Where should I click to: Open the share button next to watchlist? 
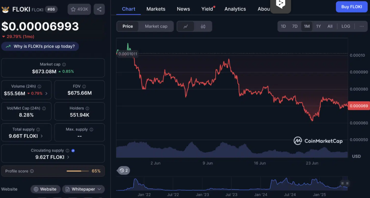99,9
